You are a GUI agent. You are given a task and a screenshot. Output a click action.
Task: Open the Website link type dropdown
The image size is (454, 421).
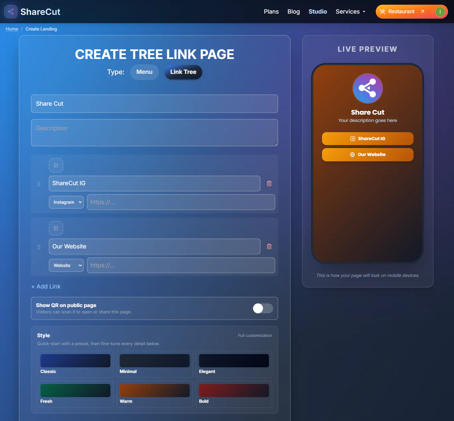pyautogui.click(x=66, y=265)
